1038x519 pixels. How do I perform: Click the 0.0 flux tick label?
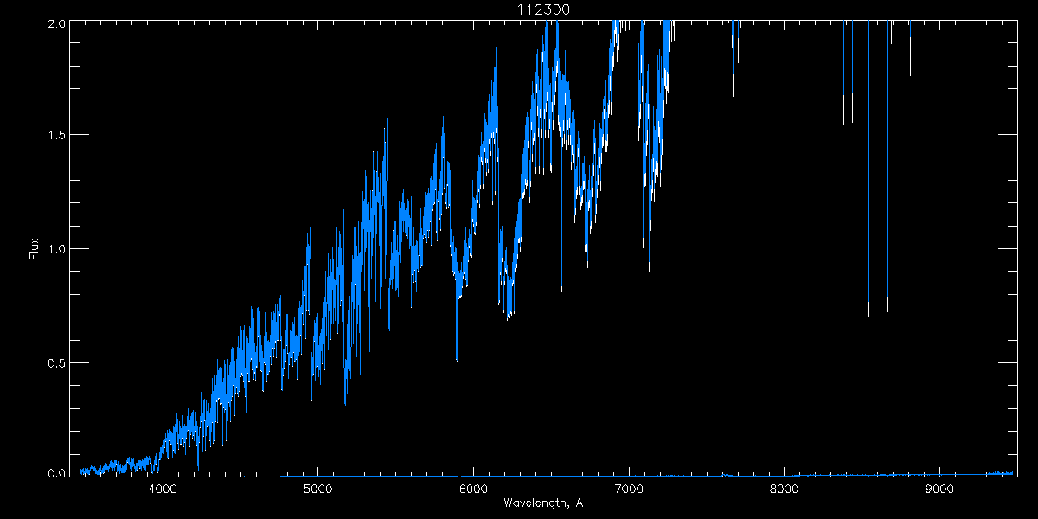(x=56, y=473)
